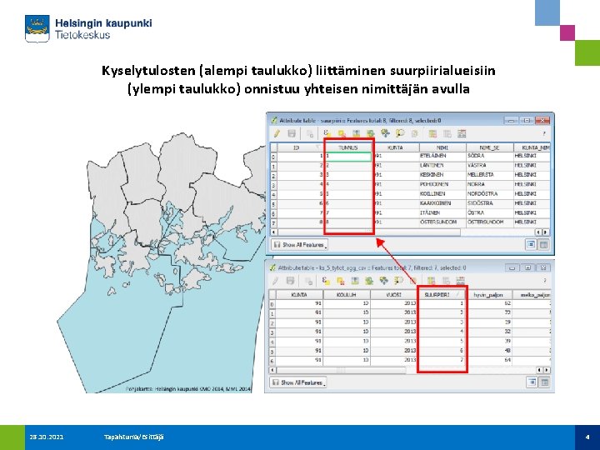Sort by SUURPIIRI column header in csv table

click(x=442, y=295)
